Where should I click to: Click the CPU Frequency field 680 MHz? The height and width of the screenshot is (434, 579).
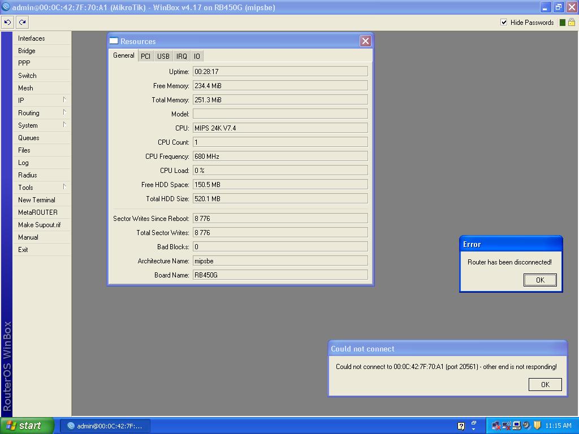point(280,157)
